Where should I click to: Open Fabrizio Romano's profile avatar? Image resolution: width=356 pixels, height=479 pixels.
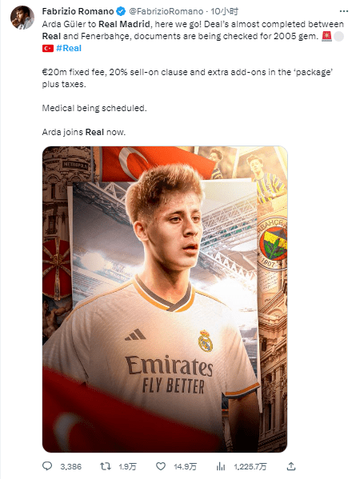point(22,18)
